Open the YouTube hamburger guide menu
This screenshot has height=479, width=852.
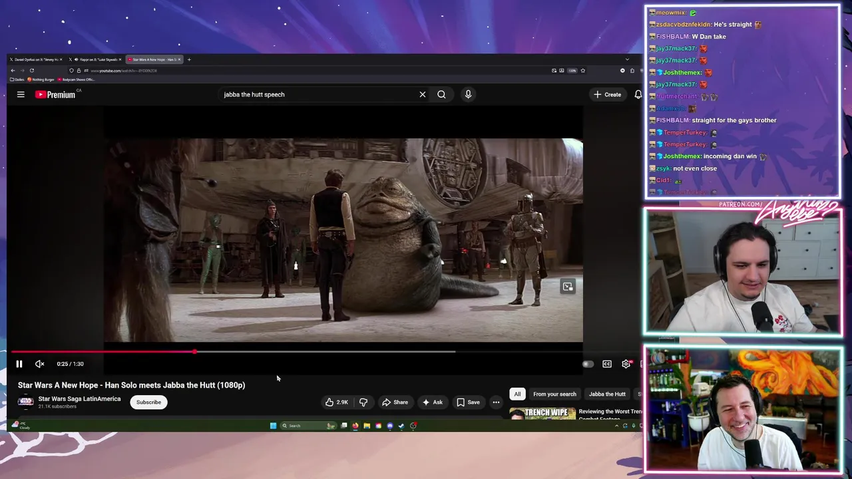click(21, 94)
